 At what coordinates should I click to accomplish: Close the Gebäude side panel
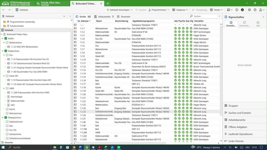(70, 16)
